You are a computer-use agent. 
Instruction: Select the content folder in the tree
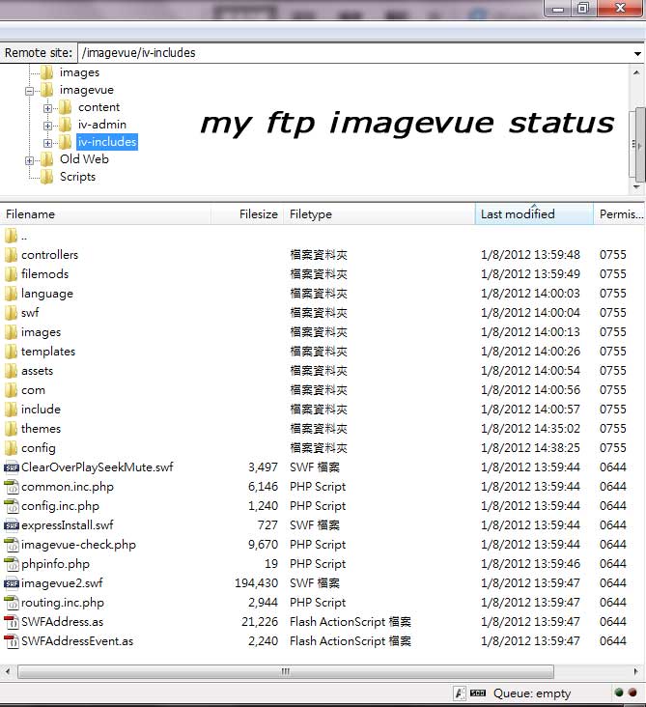click(98, 107)
